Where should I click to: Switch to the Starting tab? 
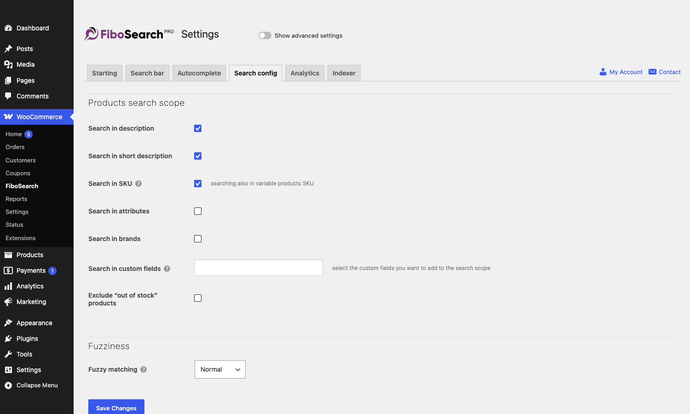pyautogui.click(x=104, y=73)
